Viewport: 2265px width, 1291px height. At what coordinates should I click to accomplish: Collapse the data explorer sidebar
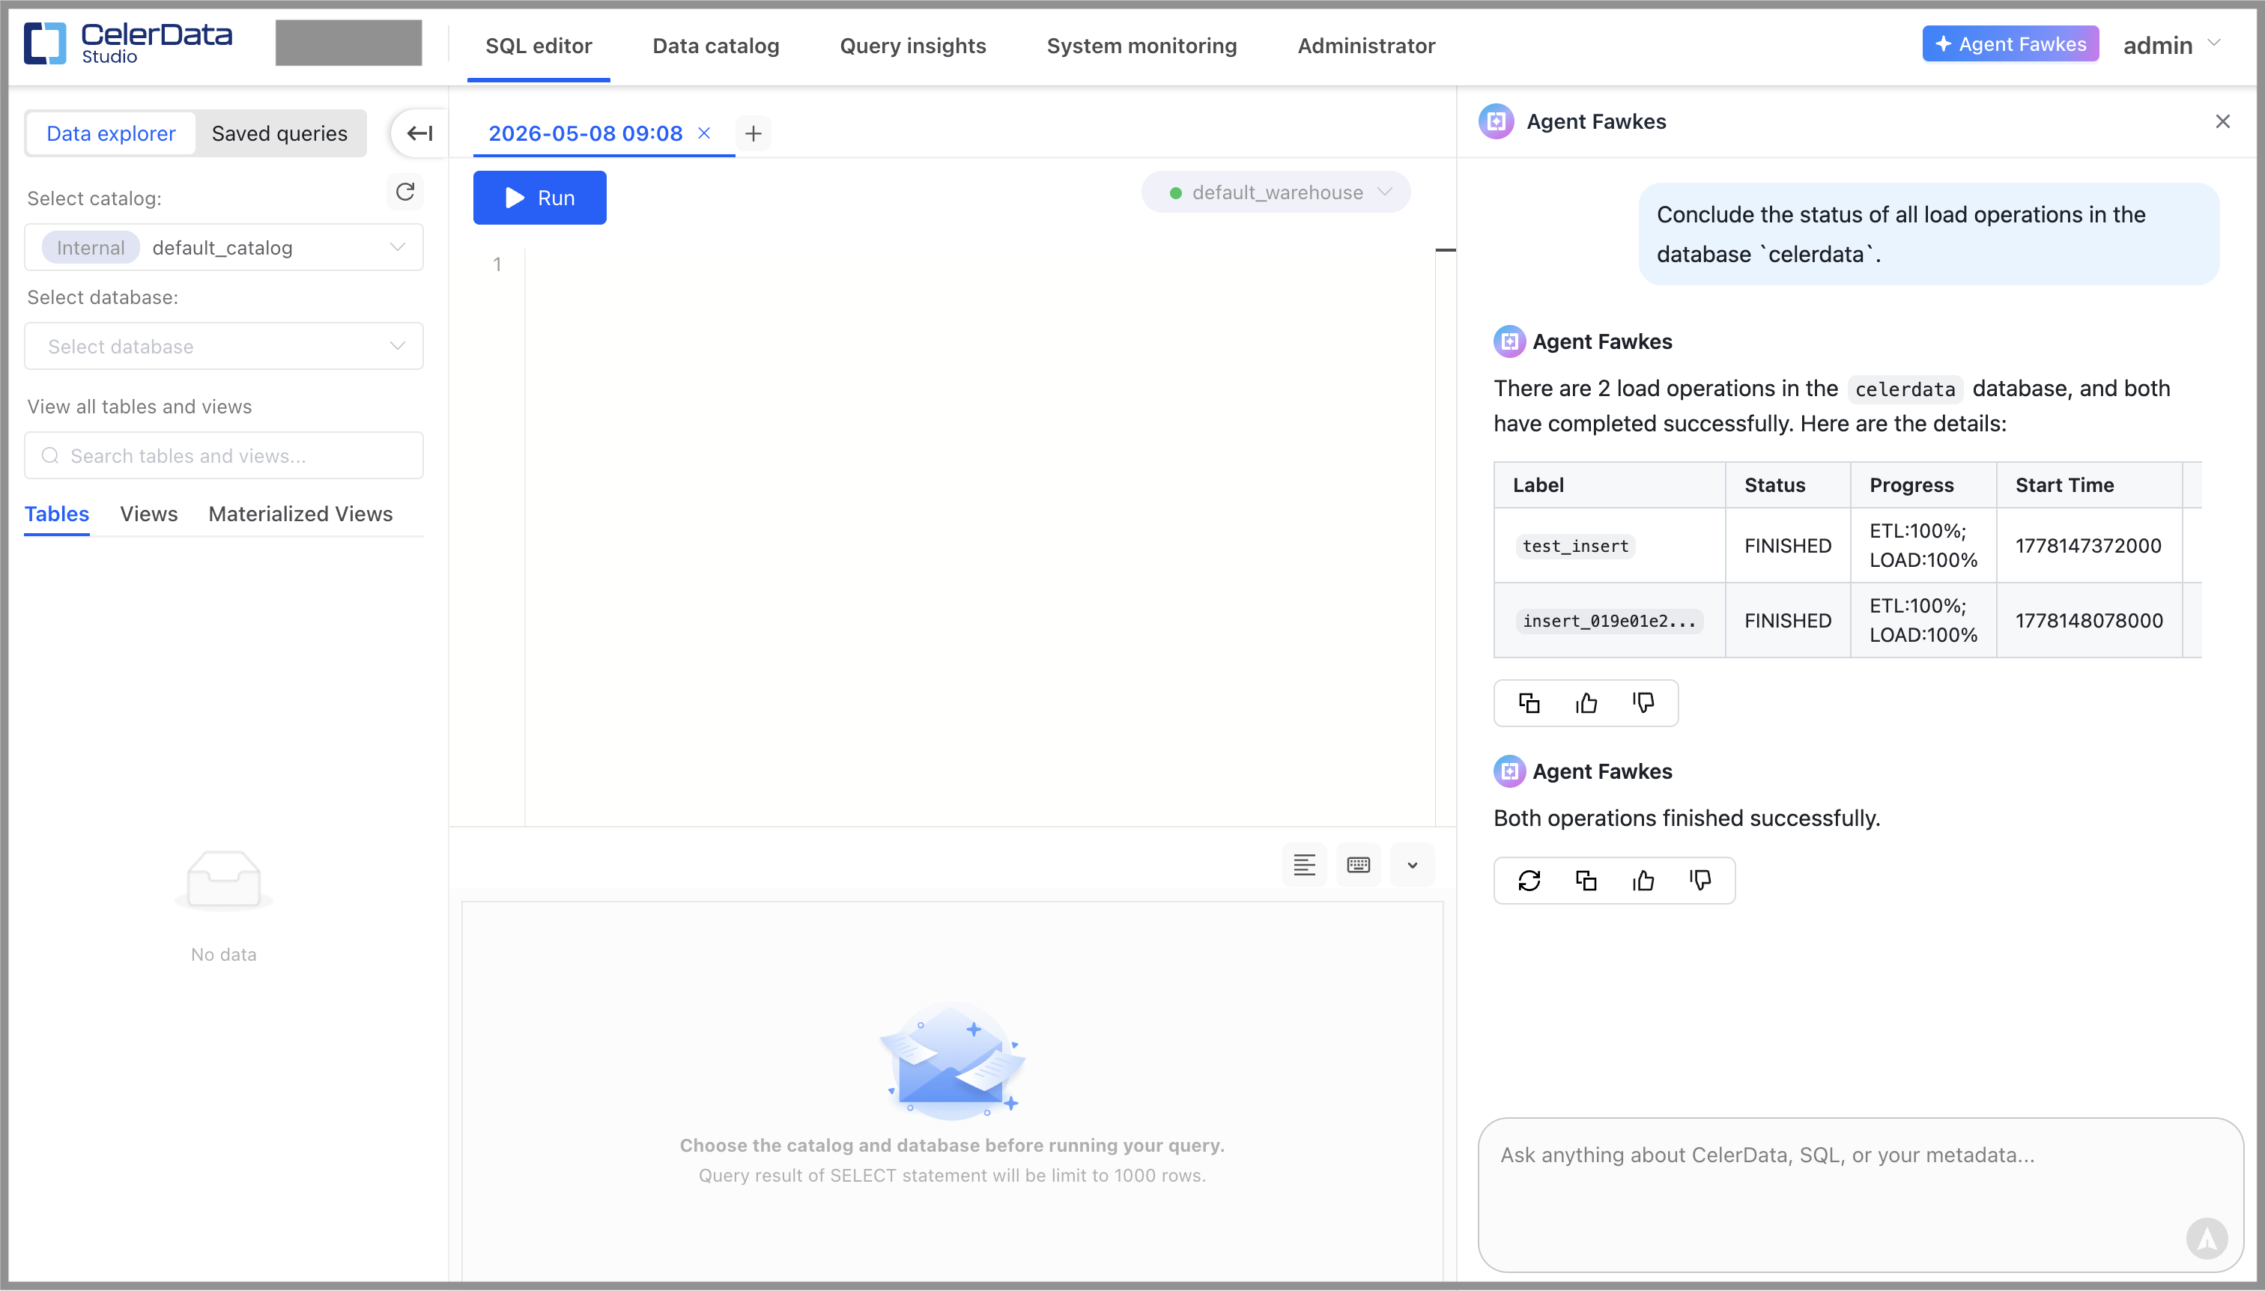419,133
